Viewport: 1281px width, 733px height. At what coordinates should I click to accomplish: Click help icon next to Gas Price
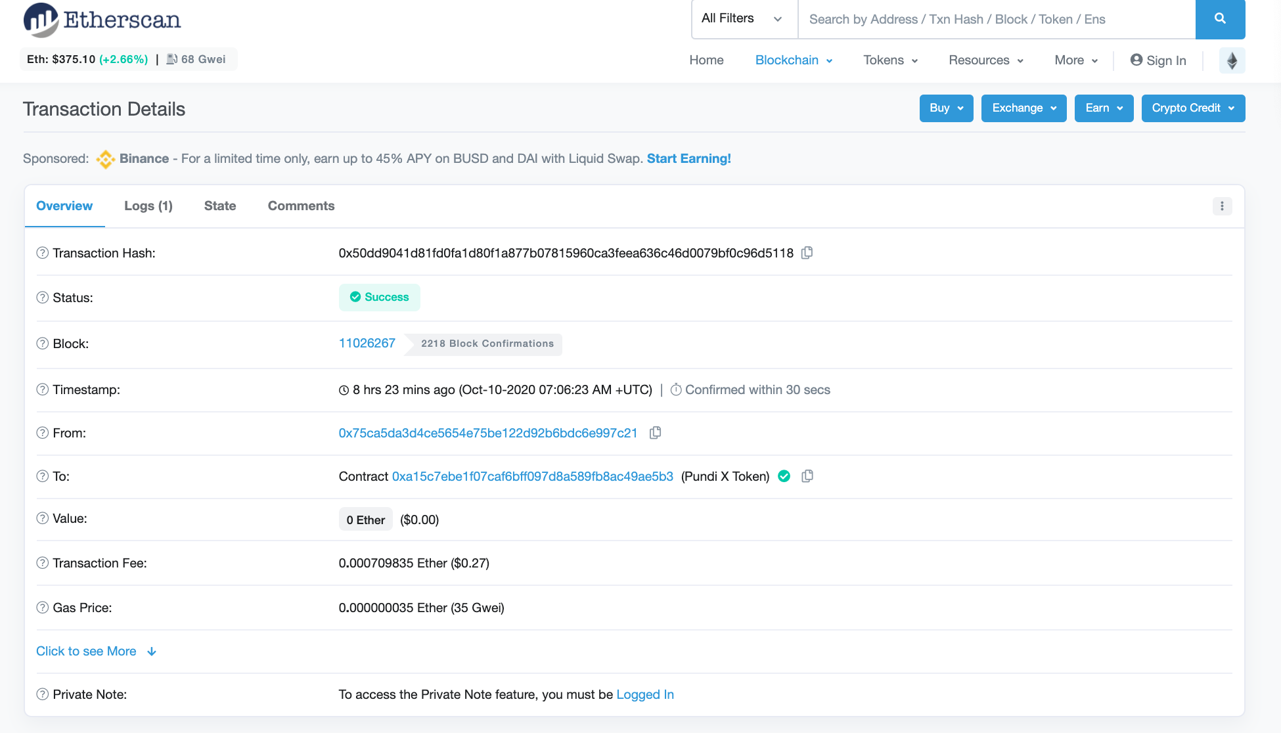point(42,608)
